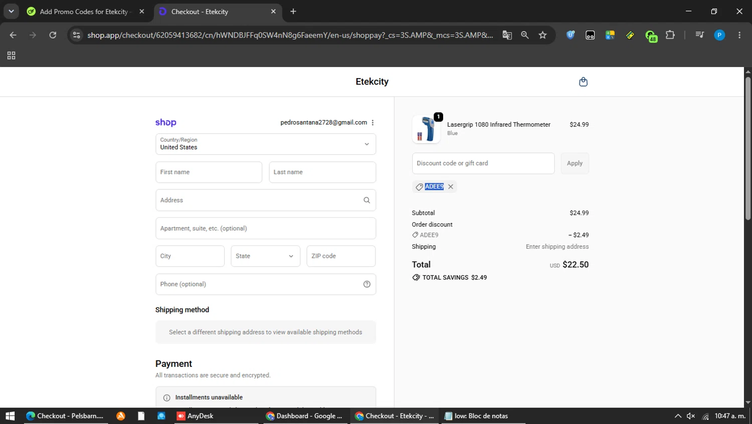Open the Windows Start menu
Screen dimensions: 752x424
pos(10,416)
